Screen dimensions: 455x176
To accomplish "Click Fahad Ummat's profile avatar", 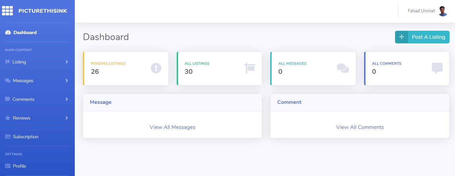I will (443, 11).
